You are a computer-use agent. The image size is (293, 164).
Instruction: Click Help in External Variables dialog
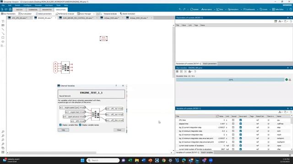pyautogui.click(x=63, y=130)
